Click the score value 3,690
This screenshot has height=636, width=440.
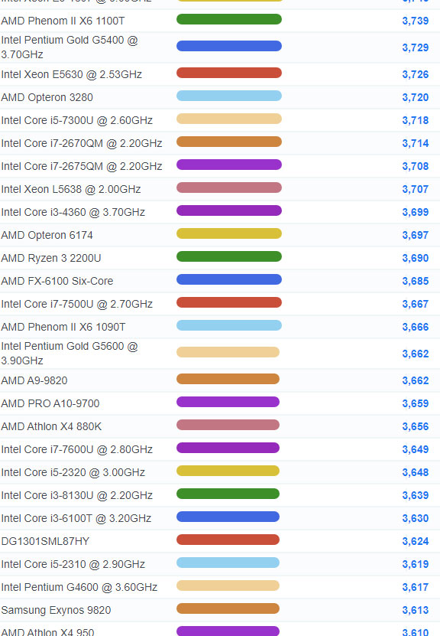pos(416,258)
